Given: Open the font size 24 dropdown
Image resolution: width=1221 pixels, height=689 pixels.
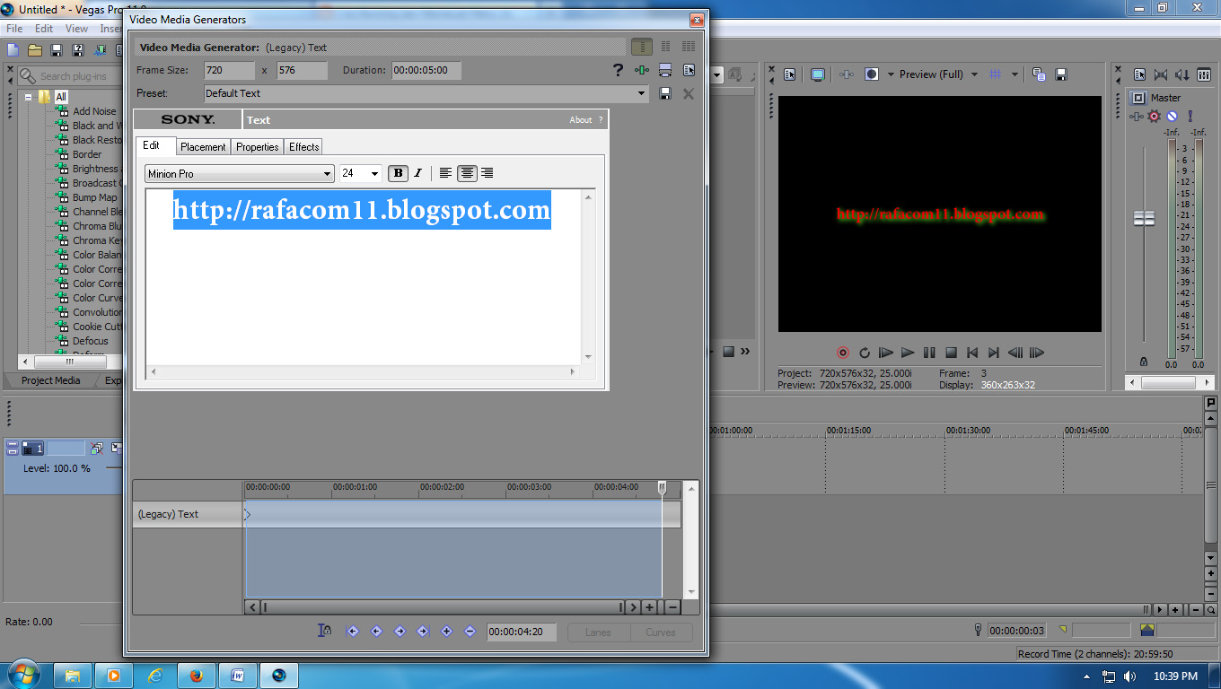Looking at the screenshot, I should [x=361, y=173].
